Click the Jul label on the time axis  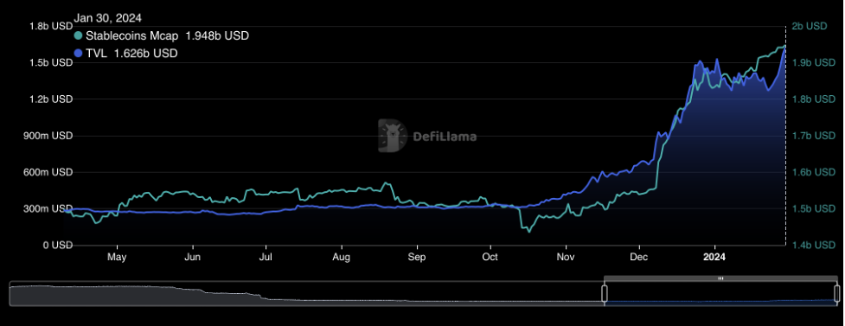pos(266,257)
